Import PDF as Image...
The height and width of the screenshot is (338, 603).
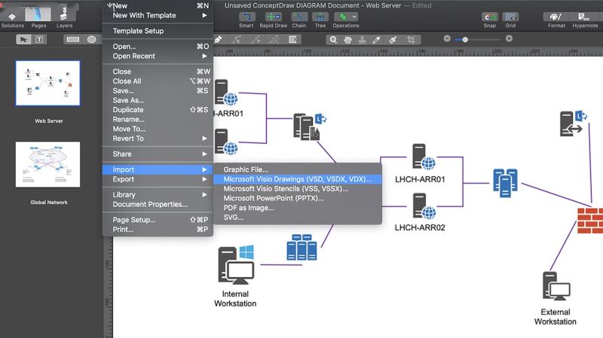pyautogui.click(x=298, y=208)
